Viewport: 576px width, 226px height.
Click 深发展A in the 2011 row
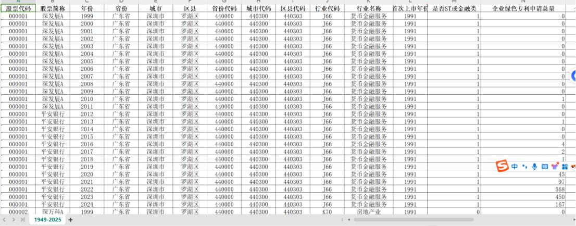pos(53,107)
